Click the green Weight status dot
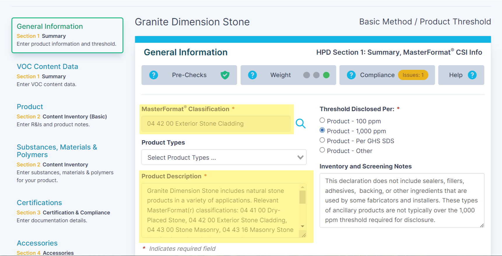The image size is (502, 256). pos(326,75)
